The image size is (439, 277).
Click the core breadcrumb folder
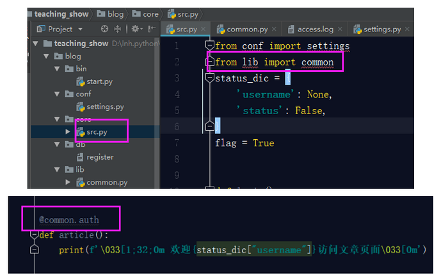pyautogui.click(x=145, y=14)
